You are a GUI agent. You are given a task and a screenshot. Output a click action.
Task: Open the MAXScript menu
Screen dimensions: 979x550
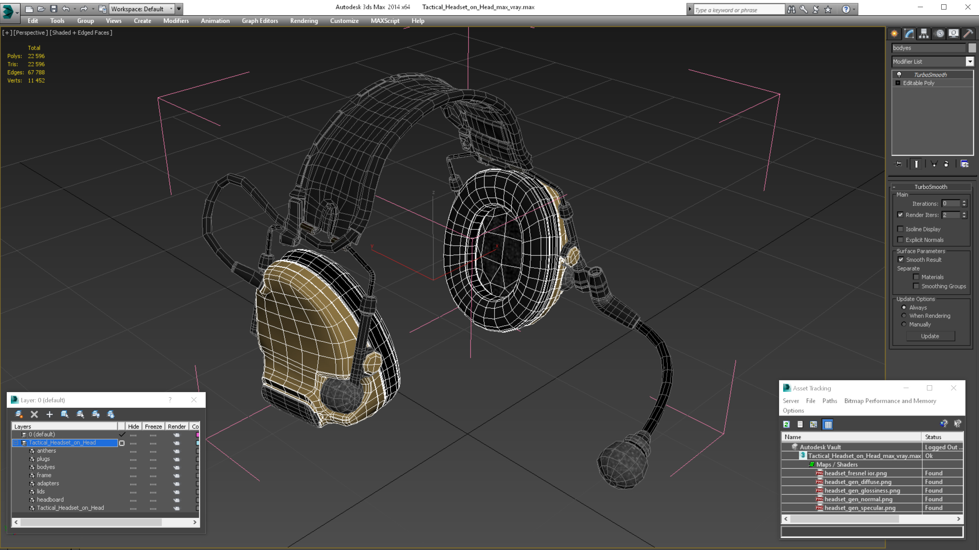pos(385,21)
